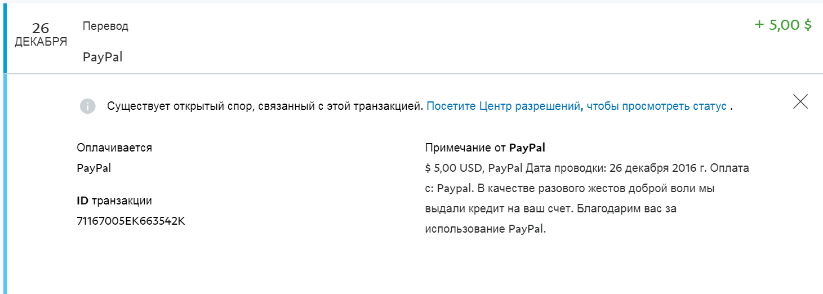The height and width of the screenshot is (294, 823).
Task: Click the open dispute message text
Action: 265,106
